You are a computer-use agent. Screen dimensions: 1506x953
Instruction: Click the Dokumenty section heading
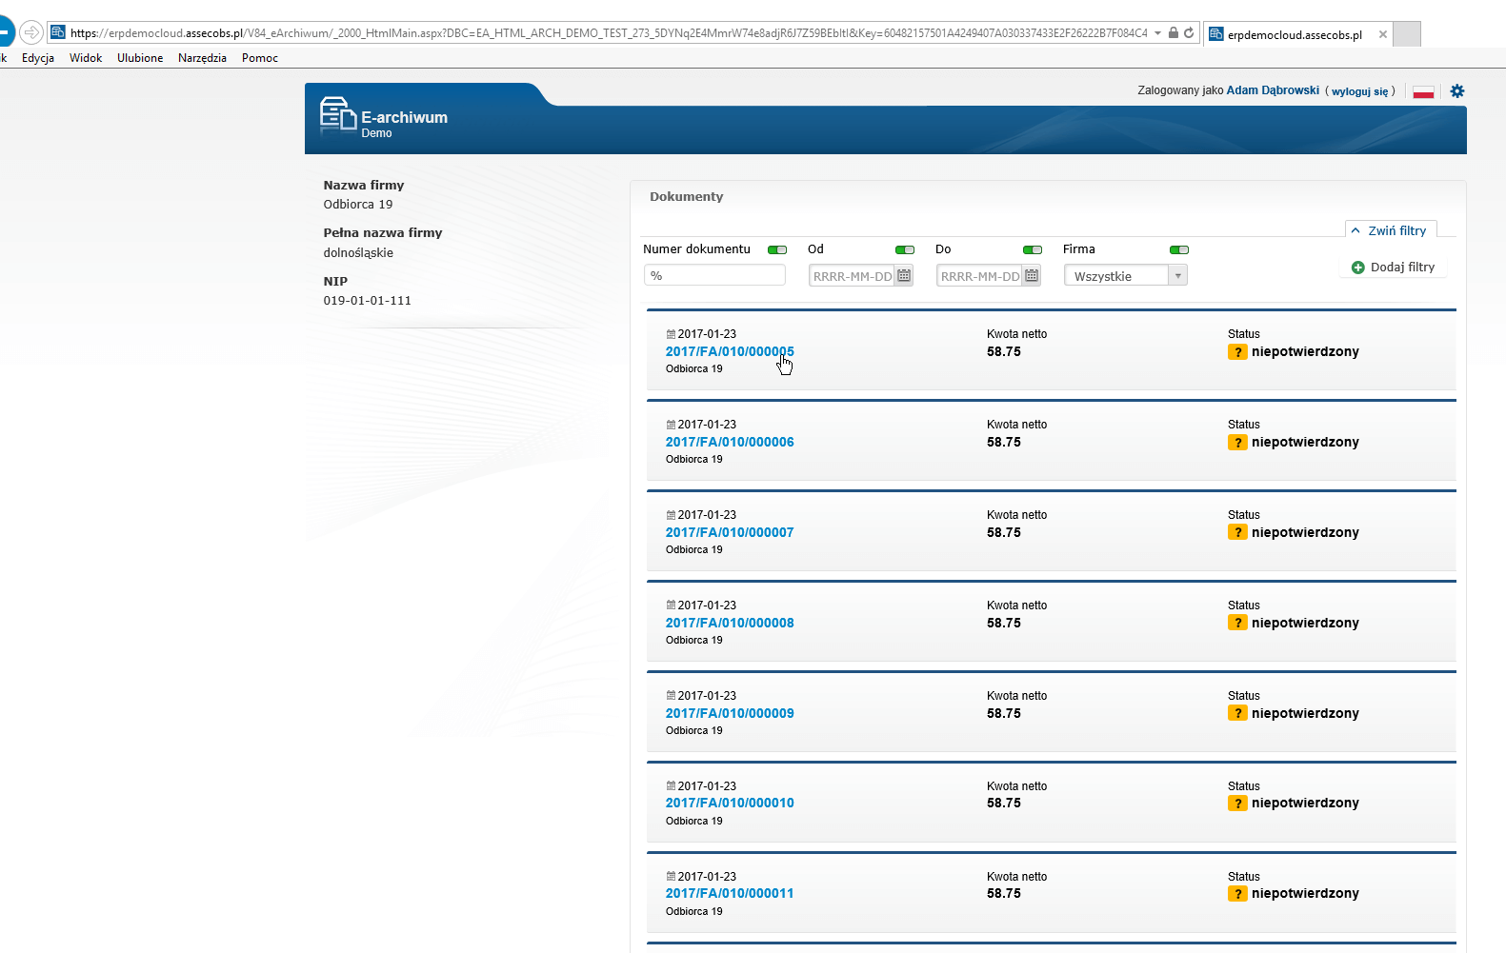(x=687, y=197)
